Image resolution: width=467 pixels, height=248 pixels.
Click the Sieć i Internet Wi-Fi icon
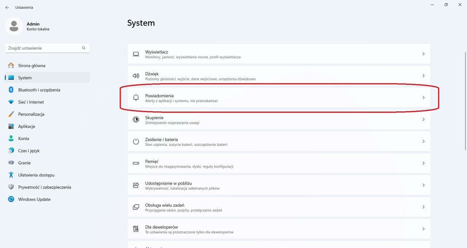(x=11, y=102)
